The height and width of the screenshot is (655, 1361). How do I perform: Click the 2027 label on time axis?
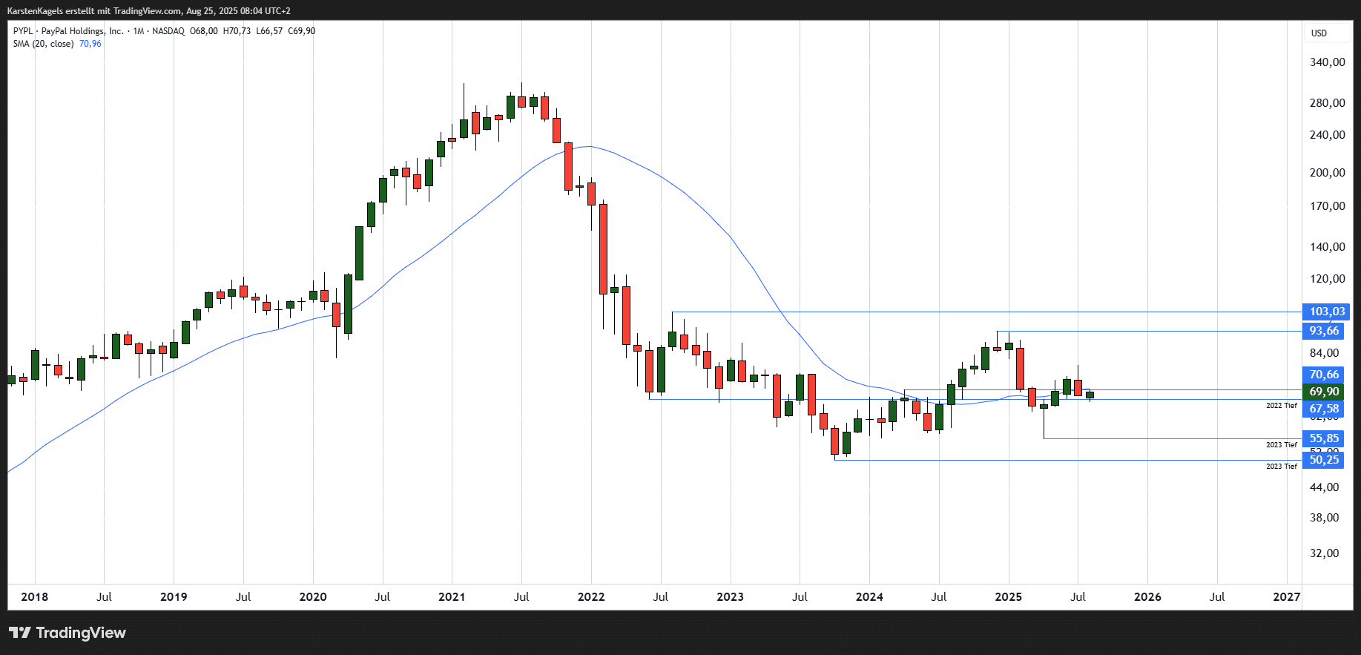(1286, 597)
